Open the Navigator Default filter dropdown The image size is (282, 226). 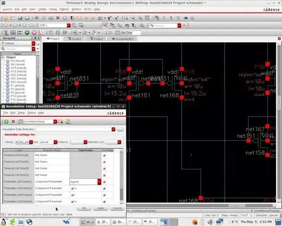pyautogui.click(x=33, y=43)
